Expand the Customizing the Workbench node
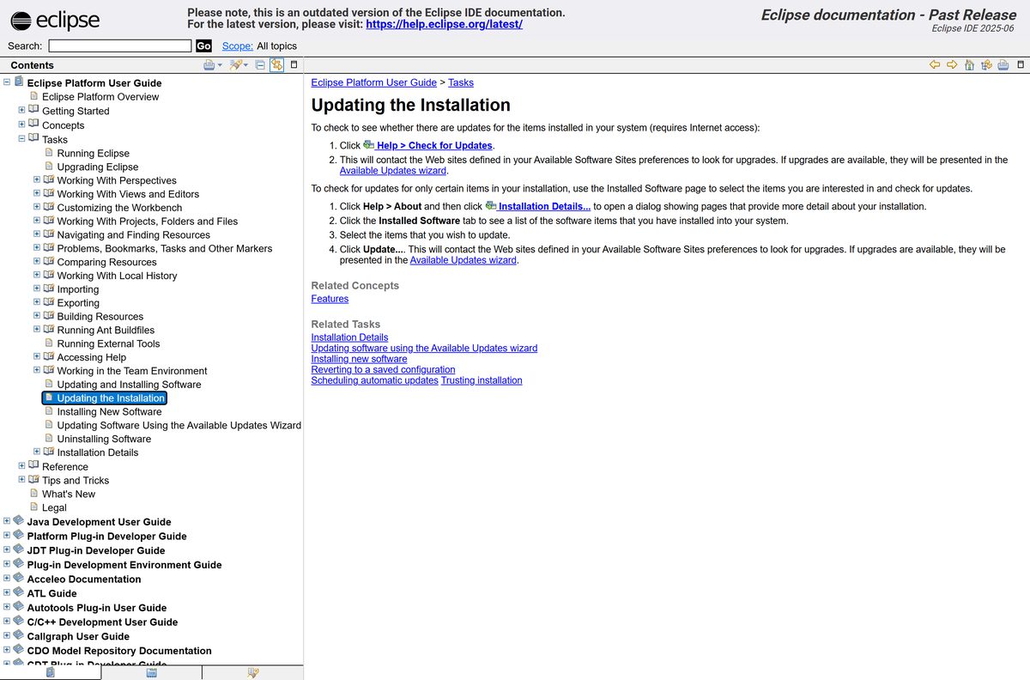The height and width of the screenshot is (680, 1030). tap(37, 208)
